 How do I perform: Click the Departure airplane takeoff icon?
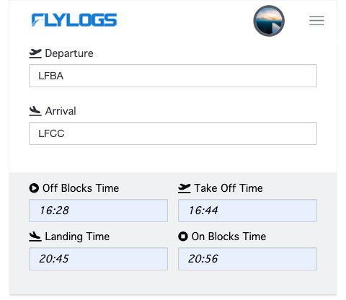point(35,53)
